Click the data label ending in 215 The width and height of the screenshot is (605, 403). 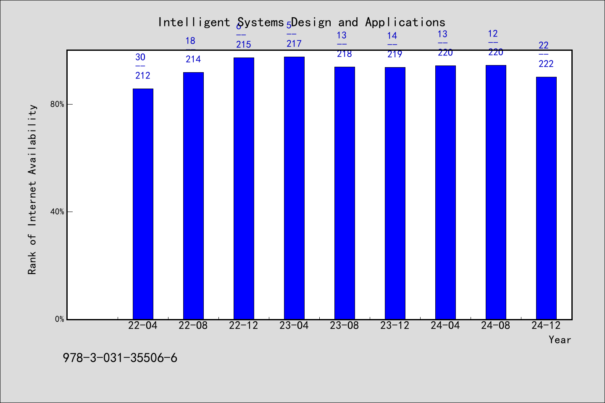[244, 35]
